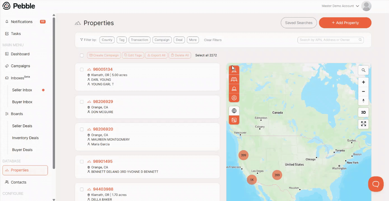389x201 pixels.
Task: Reset map compass north
Action: [x=363, y=100]
